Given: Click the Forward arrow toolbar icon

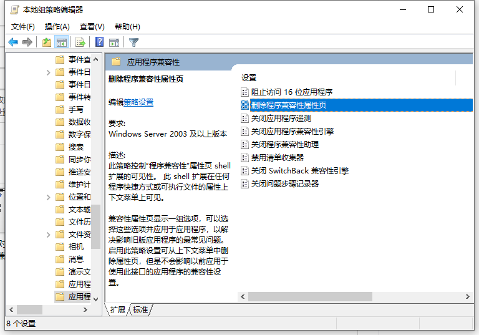Looking at the screenshot, I should coord(27,42).
